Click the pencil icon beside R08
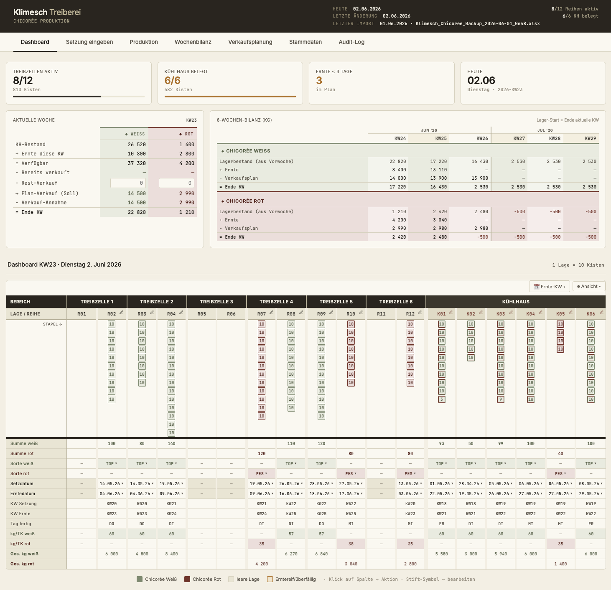 coord(301,313)
